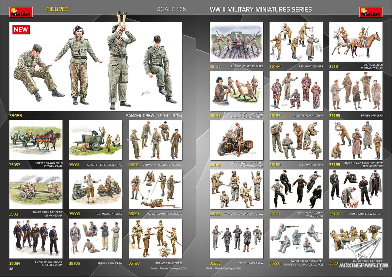This screenshot has width=392, height=277.
Task: Select product number 35072
Action: pyautogui.click(x=134, y=165)
